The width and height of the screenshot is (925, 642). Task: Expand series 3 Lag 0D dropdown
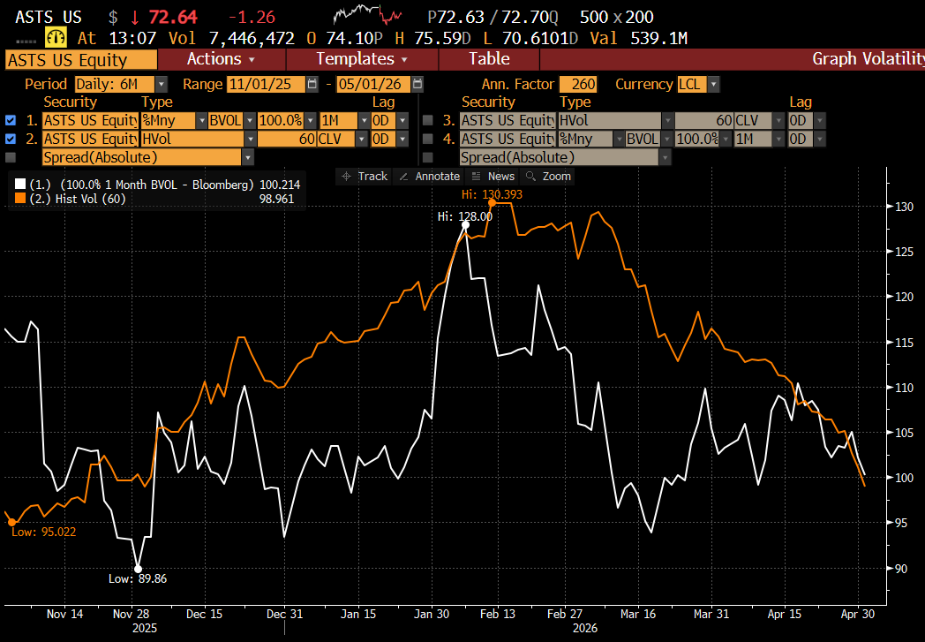point(819,120)
